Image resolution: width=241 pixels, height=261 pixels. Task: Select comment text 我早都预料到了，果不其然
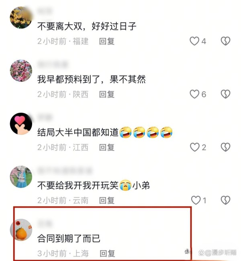click(x=92, y=79)
